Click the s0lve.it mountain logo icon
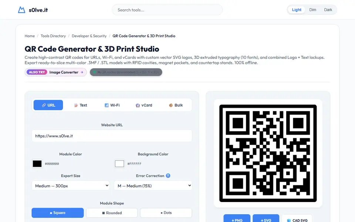Image resolution: width=355 pixels, height=222 pixels. click(x=21, y=10)
